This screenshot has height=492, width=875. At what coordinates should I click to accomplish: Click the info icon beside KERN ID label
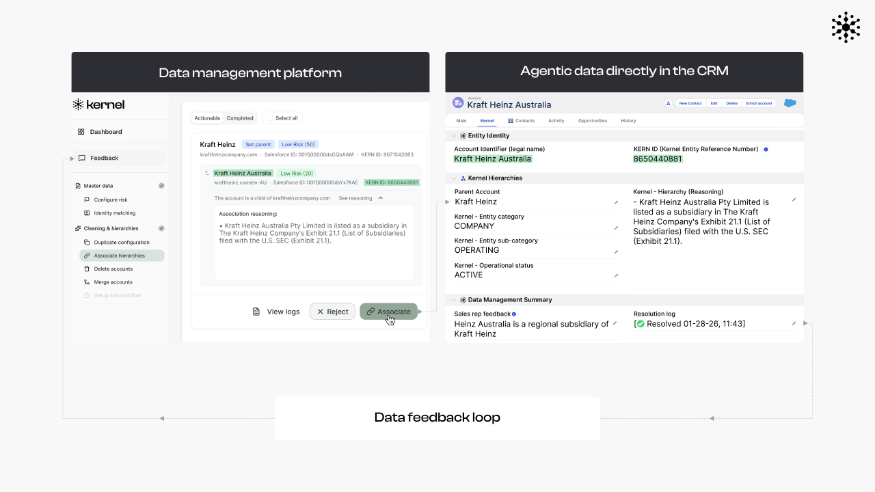coord(766,149)
